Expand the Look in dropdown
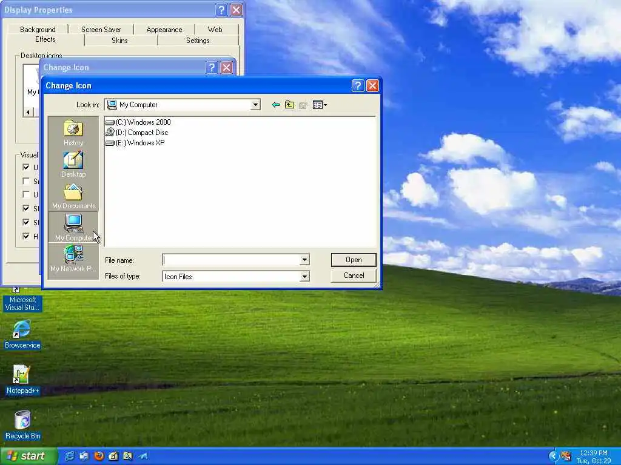 tap(255, 105)
